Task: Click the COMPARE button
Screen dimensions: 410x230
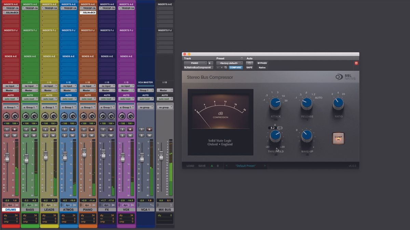Action: (235, 67)
